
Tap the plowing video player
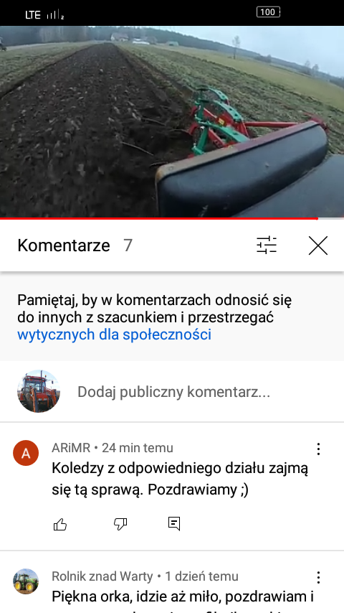(x=172, y=121)
